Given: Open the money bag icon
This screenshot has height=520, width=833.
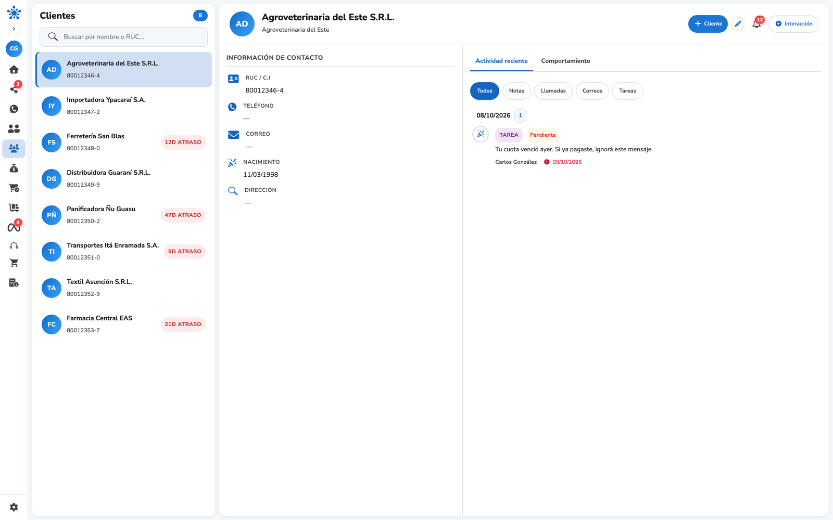Looking at the screenshot, I should coord(14,168).
